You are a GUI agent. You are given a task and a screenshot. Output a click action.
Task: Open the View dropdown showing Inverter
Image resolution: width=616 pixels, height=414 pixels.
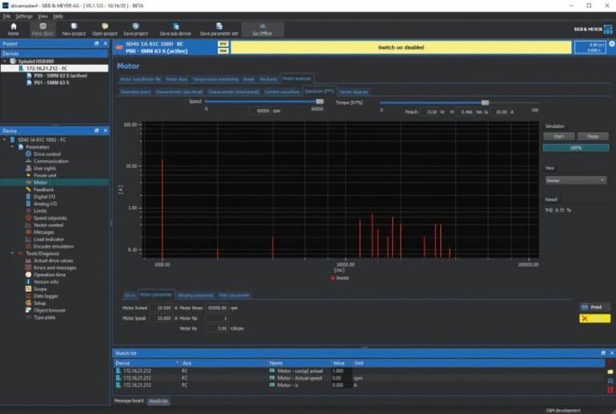pos(575,181)
